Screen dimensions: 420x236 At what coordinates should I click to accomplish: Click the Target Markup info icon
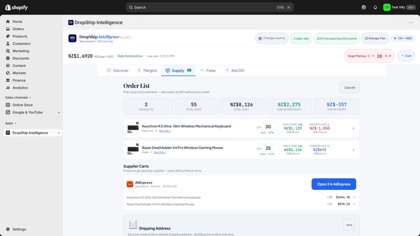pyautogui.click(x=369, y=56)
